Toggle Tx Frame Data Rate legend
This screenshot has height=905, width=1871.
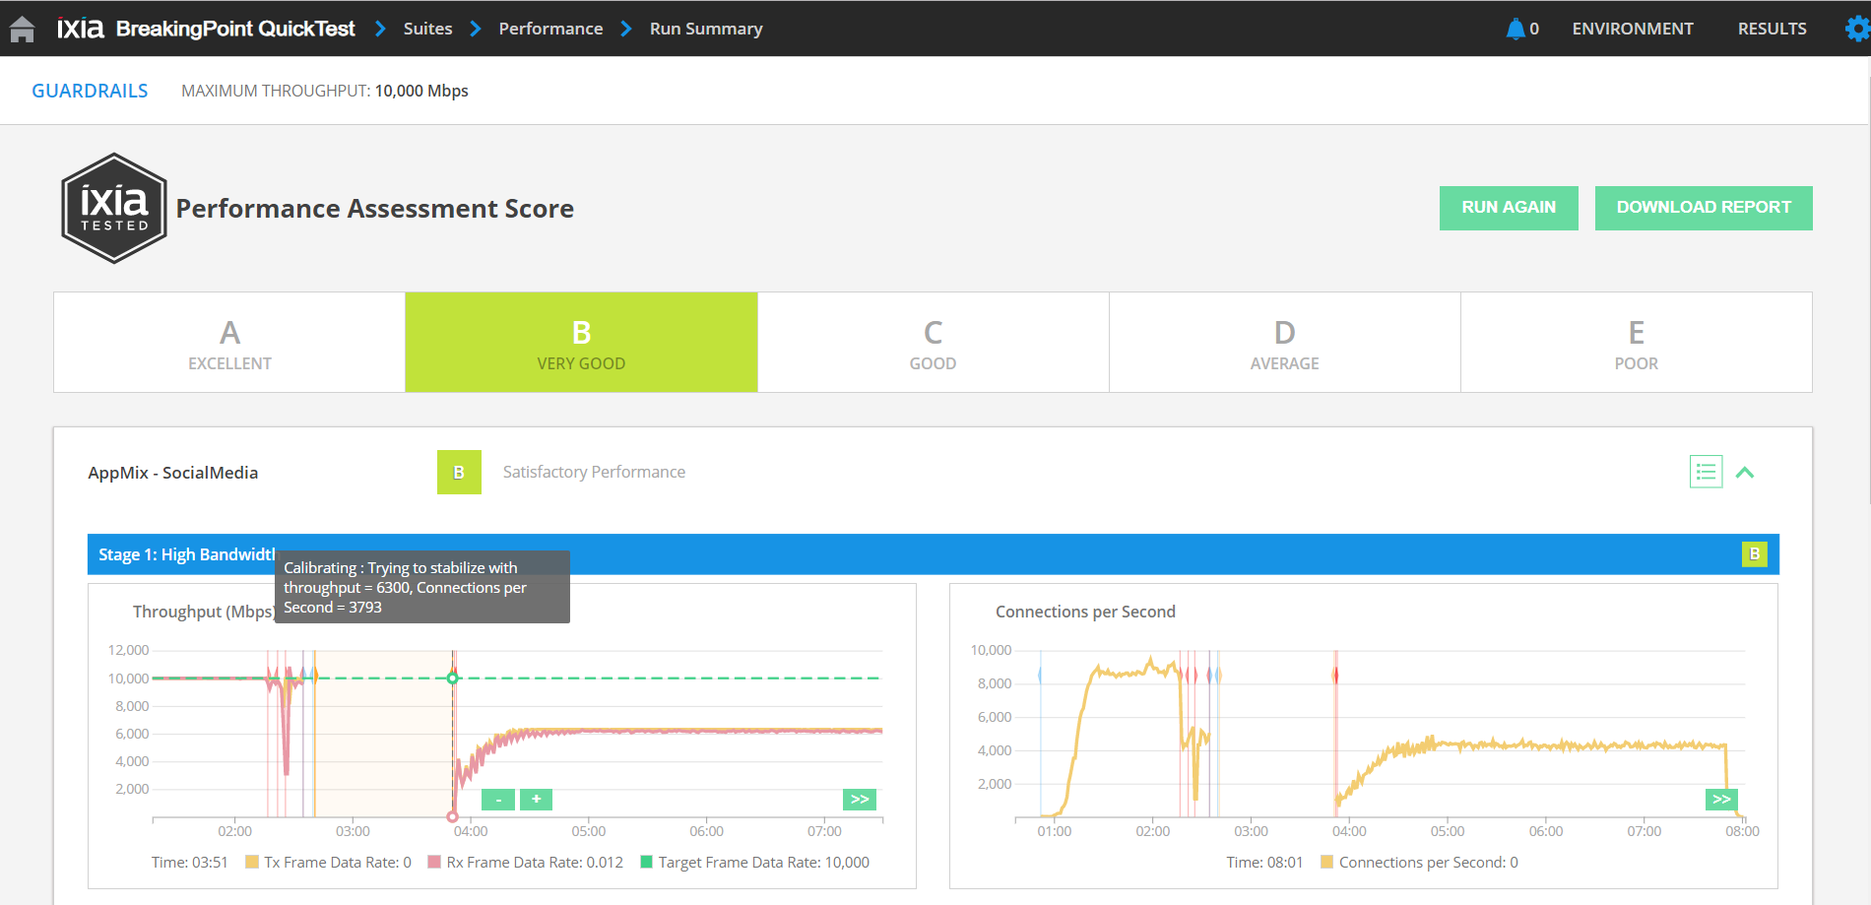point(328,863)
